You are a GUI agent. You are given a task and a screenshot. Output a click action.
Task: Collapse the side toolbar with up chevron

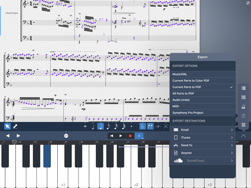(x=244, y=136)
